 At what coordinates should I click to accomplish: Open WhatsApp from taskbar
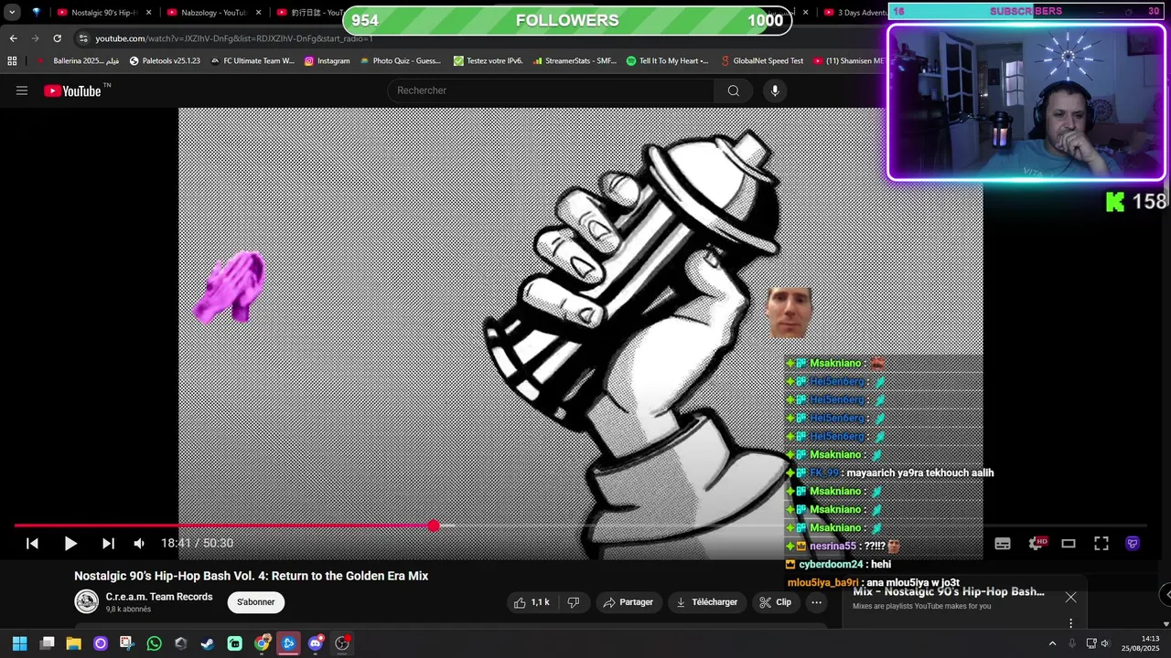154,643
